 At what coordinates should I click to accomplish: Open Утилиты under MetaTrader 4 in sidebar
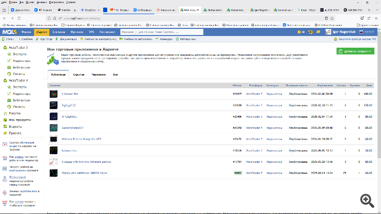pos(19,107)
